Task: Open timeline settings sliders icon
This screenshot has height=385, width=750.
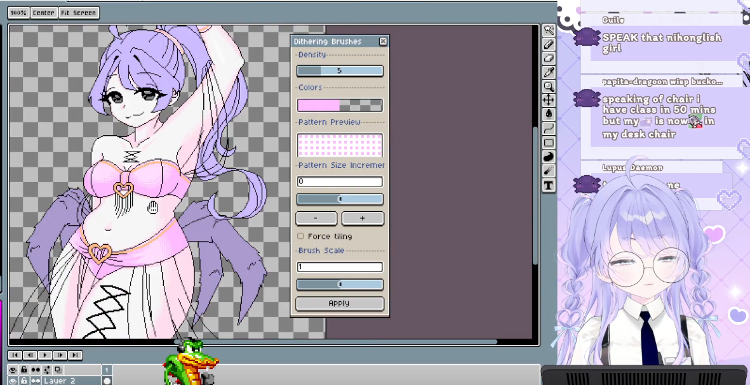Action: point(47,370)
